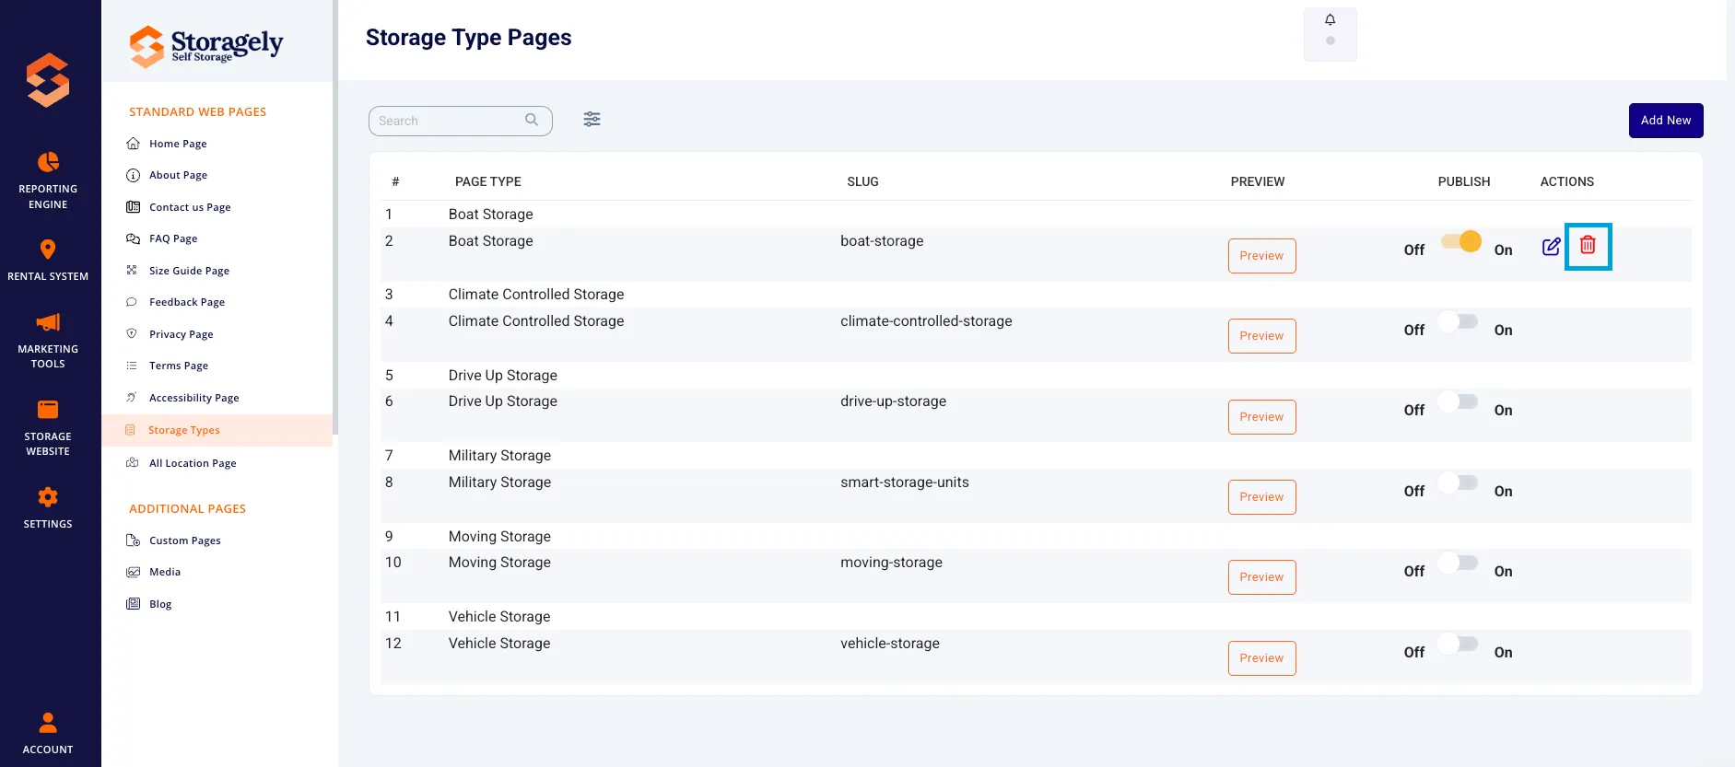Open the Rental System section
This screenshot has width=1735, height=767.
click(48, 260)
